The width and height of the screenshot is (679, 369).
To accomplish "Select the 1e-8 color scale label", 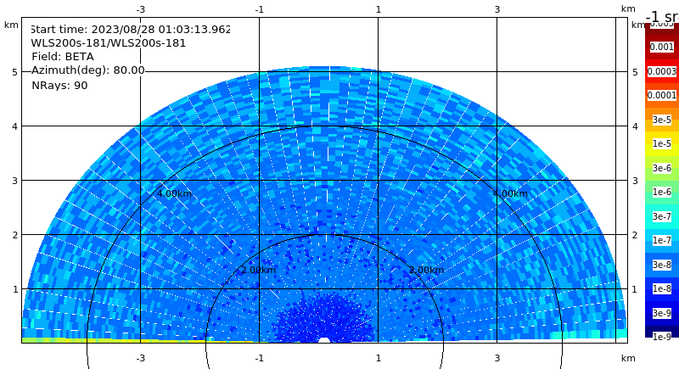I will [x=662, y=288].
